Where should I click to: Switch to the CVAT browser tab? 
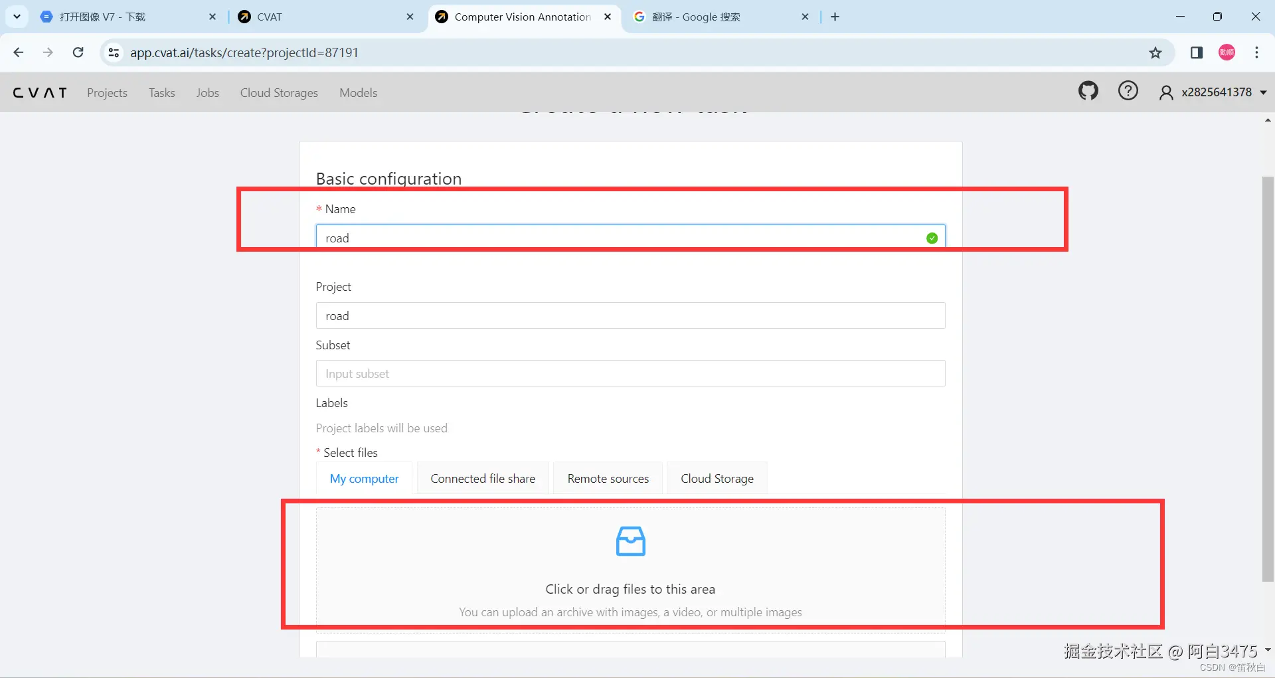pyautogui.click(x=326, y=17)
